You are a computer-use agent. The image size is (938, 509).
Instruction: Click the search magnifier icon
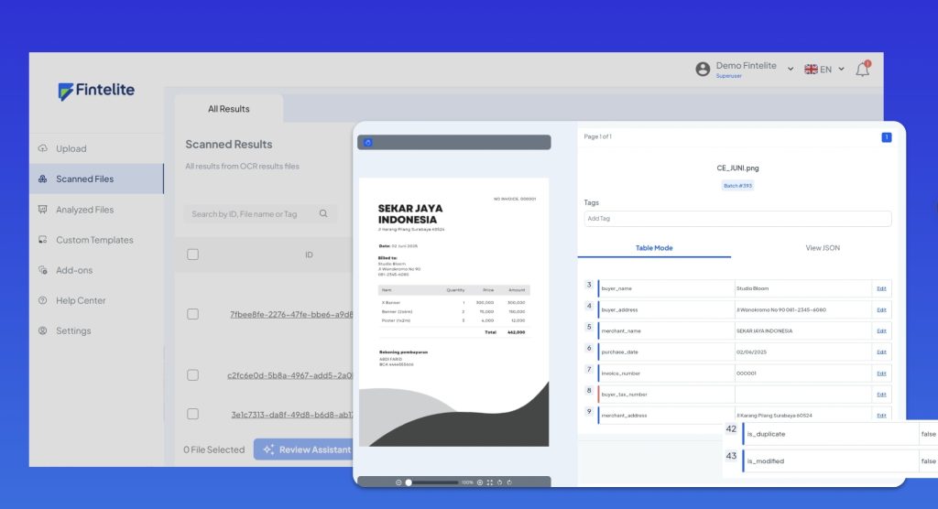pyautogui.click(x=323, y=214)
